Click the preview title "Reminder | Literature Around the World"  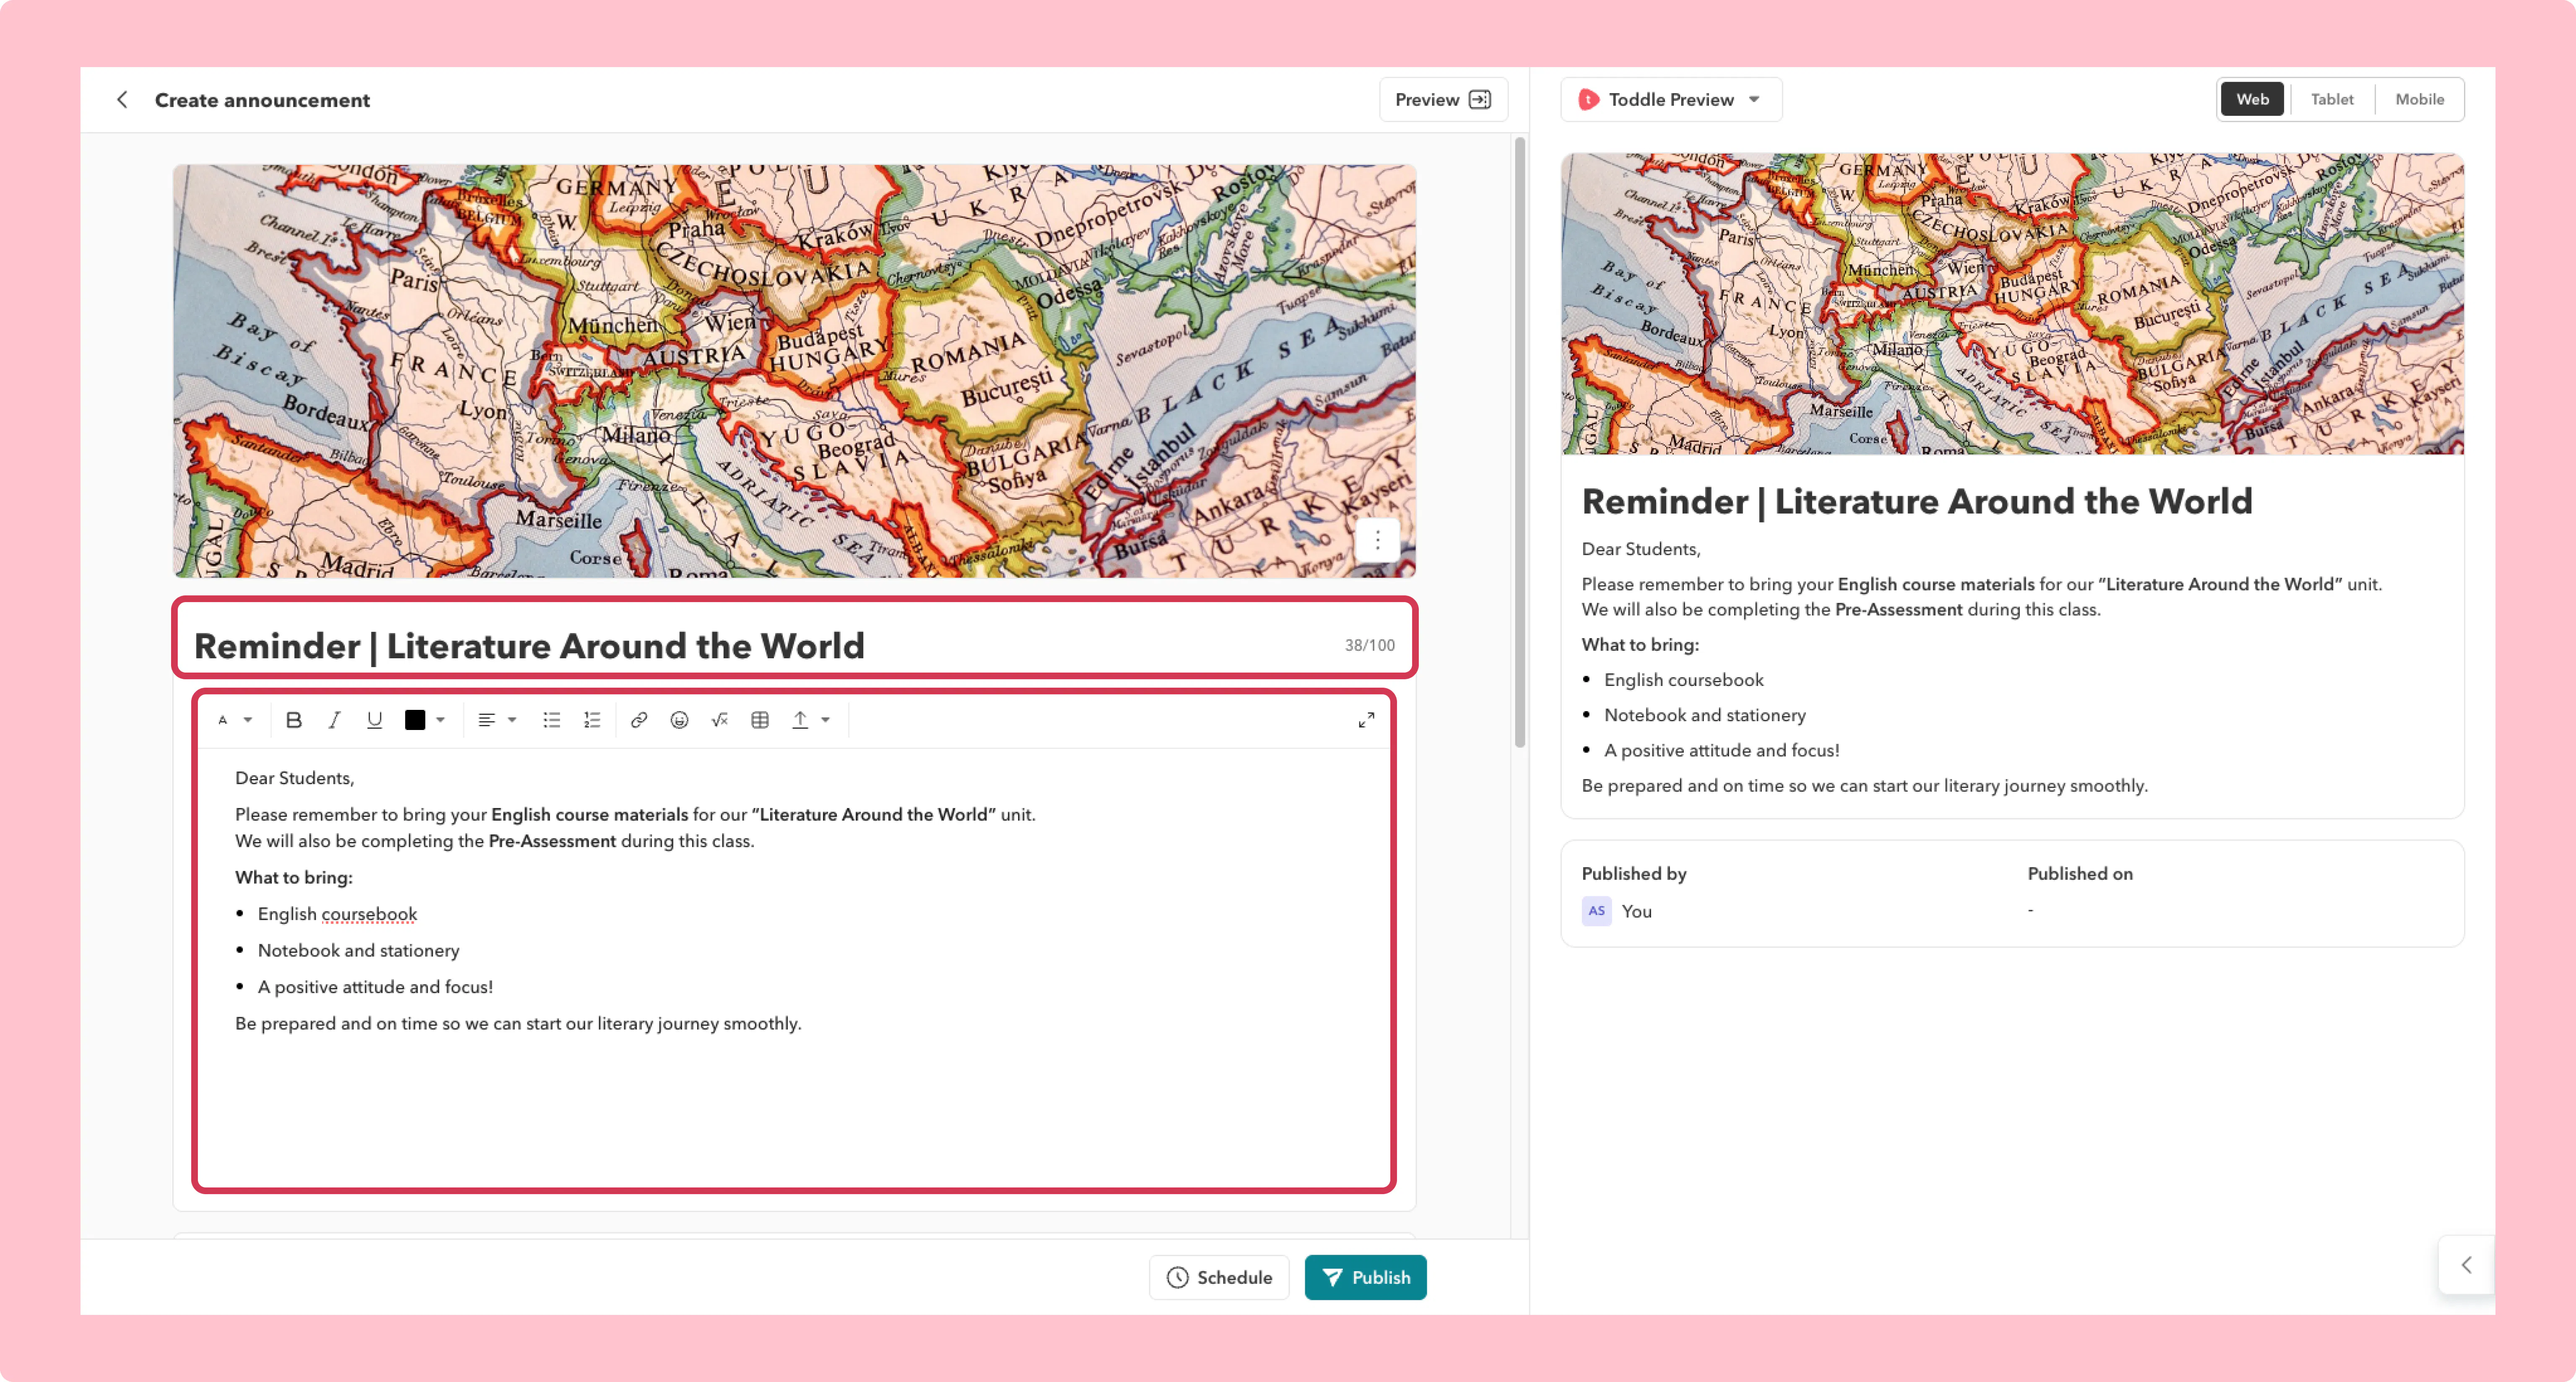click(x=1917, y=501)
